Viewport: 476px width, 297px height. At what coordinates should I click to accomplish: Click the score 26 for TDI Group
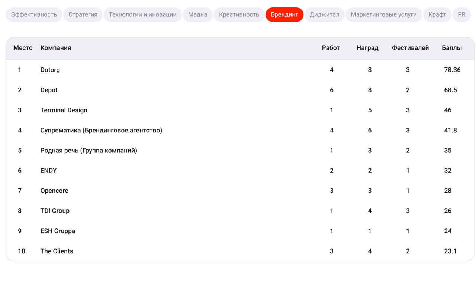pyautogui.click(x=448, y=211)
